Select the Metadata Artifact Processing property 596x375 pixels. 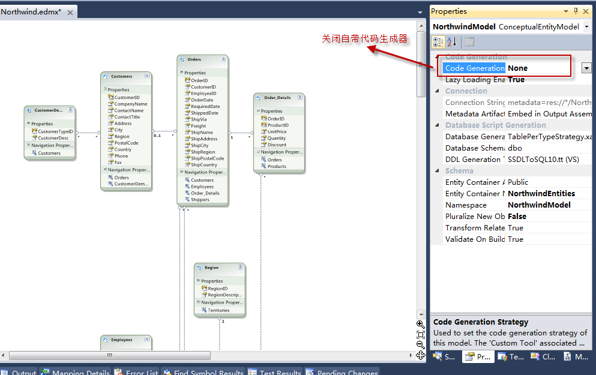(517, 113)
